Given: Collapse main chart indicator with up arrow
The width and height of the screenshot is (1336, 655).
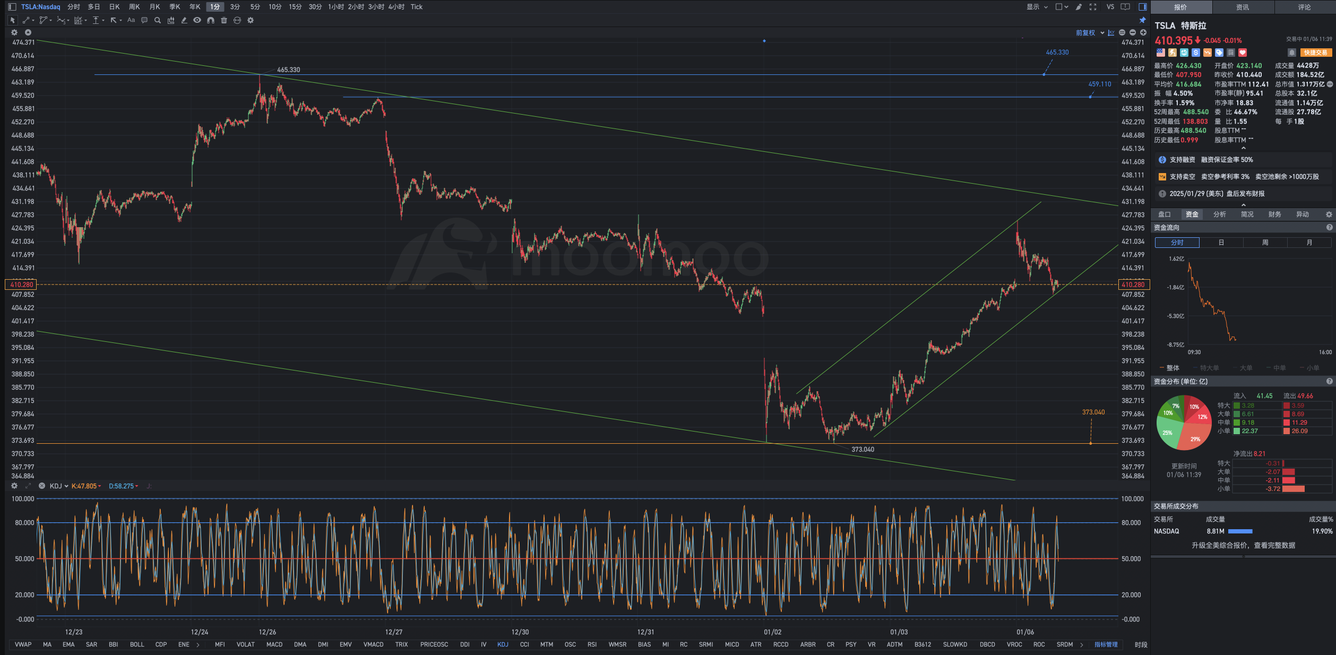Looking at the screenshot, I should pyautogui.click(x=28, y=32).
